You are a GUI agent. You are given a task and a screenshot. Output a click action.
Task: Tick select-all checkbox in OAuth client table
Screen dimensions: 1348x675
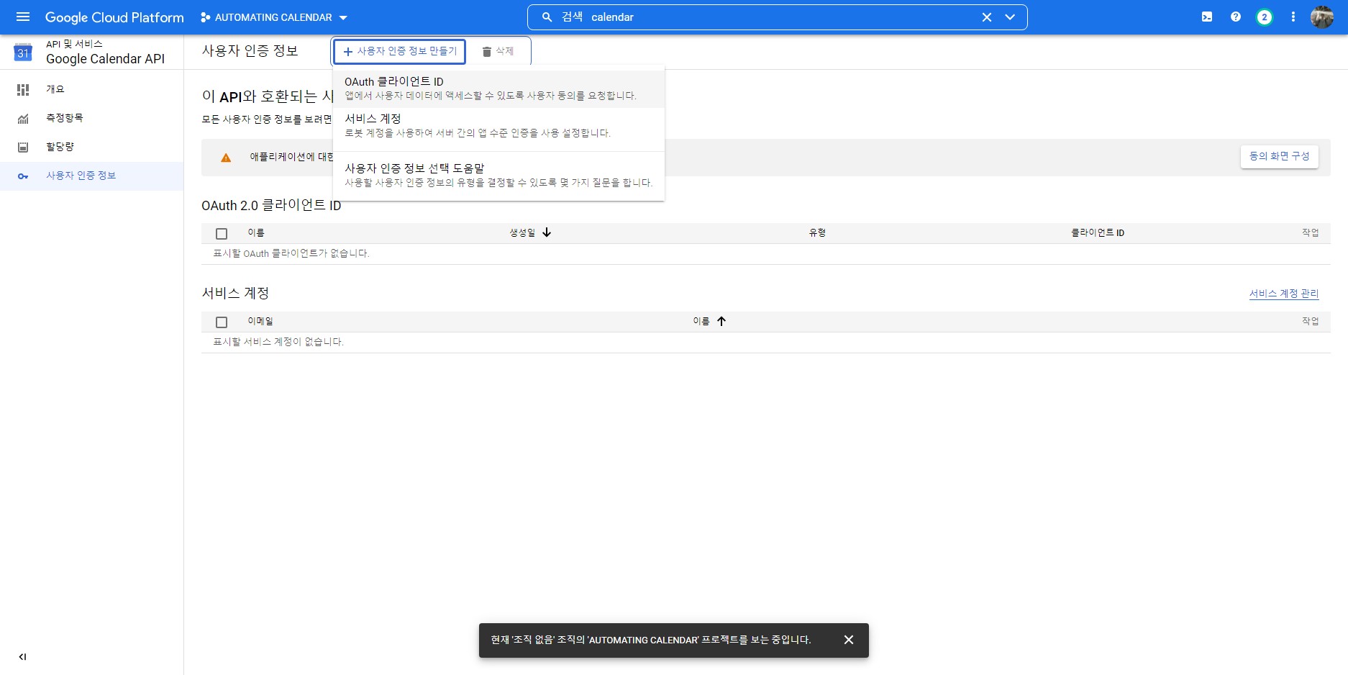coord(222,234)
